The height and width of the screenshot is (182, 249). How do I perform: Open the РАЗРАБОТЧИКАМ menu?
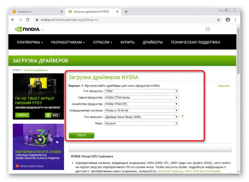pos(68,42)
